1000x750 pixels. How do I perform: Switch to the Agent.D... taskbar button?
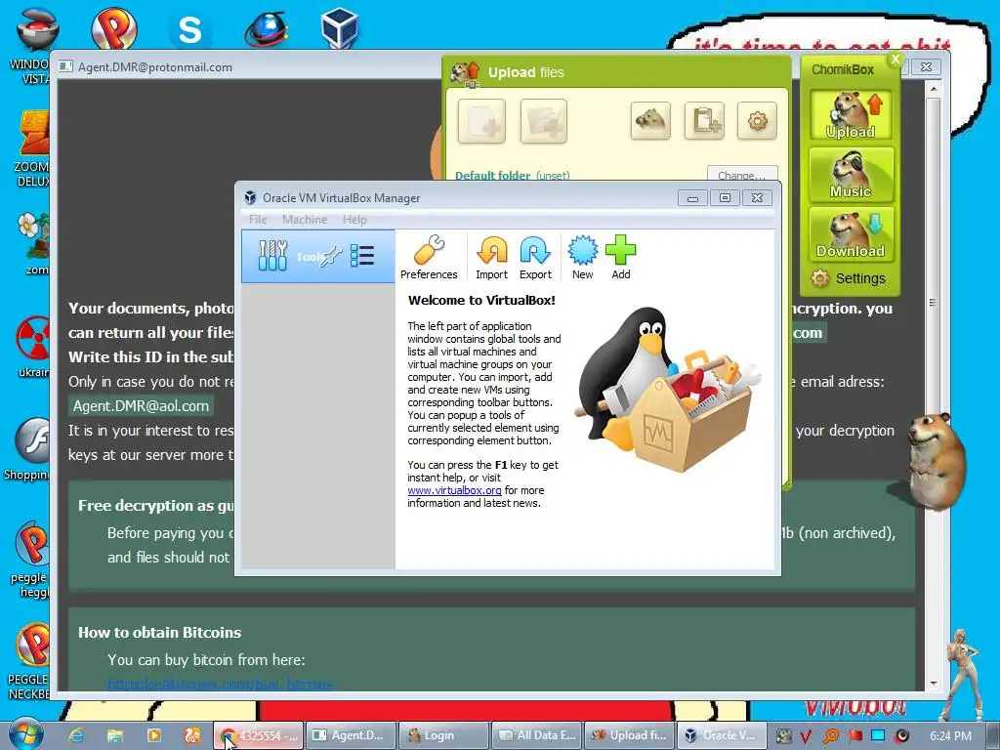click(x=352, y=735)
